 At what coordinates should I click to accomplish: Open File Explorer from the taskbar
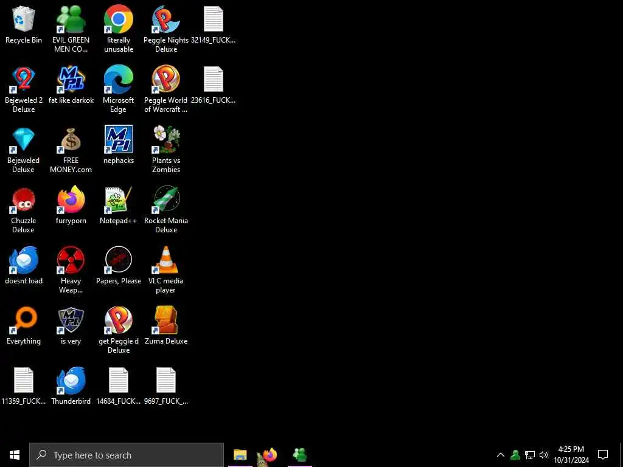pyautogui.click(x=240, y=455)
